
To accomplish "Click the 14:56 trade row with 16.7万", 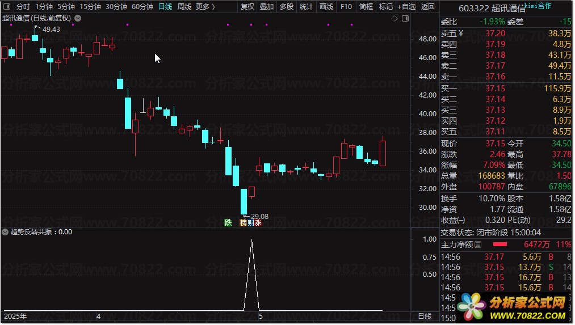I will tap(506, 277).
